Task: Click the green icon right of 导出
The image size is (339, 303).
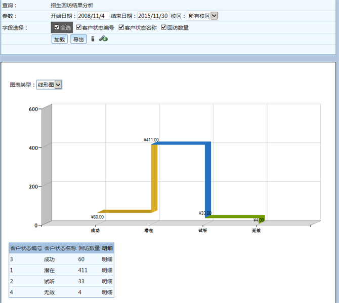Action: click(103, 39)
